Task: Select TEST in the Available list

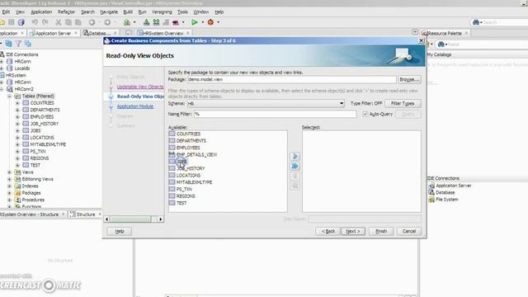Action: click(x=181, y=203)
